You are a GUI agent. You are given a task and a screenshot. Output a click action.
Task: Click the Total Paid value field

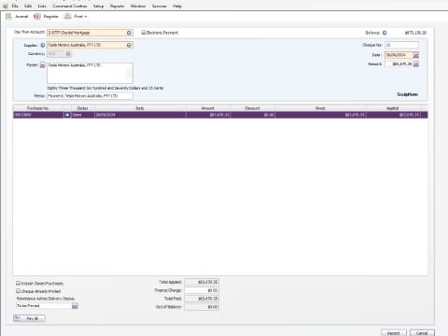[202, 299]
